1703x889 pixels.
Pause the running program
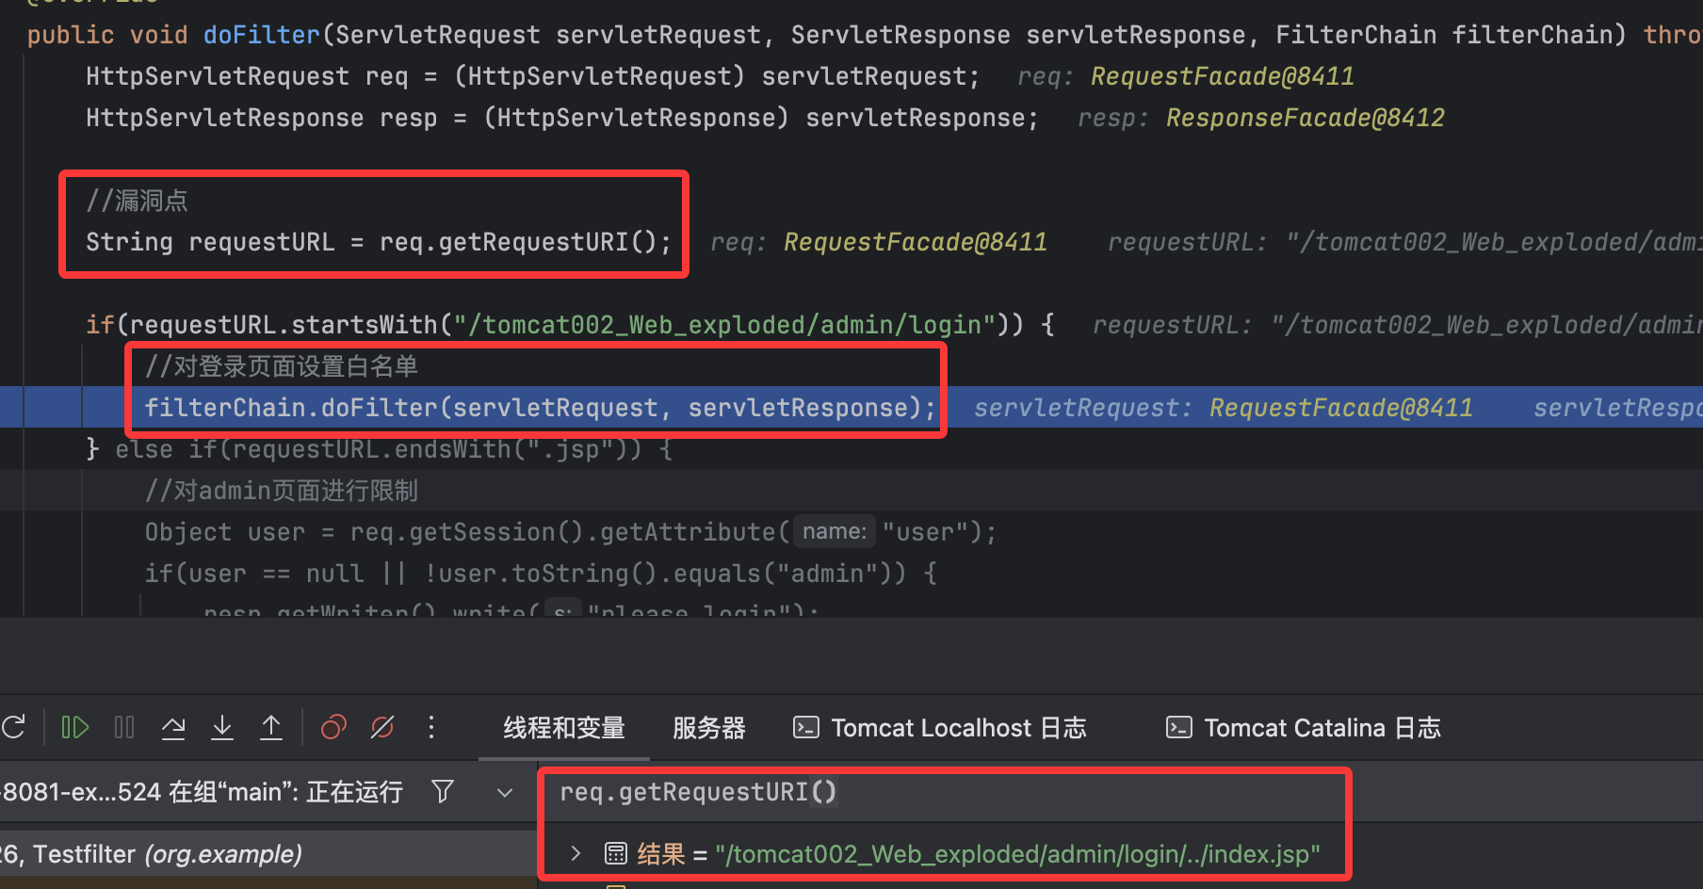124,727
